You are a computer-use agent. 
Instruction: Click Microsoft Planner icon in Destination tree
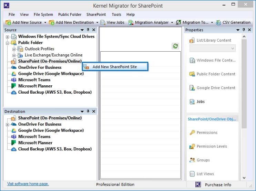tap(13, 143)
